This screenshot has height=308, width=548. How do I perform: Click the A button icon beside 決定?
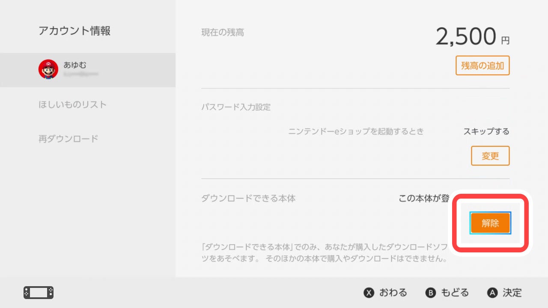(x=492, y=293)
